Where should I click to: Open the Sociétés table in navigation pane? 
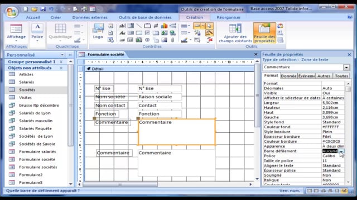[x=27, y=90]
